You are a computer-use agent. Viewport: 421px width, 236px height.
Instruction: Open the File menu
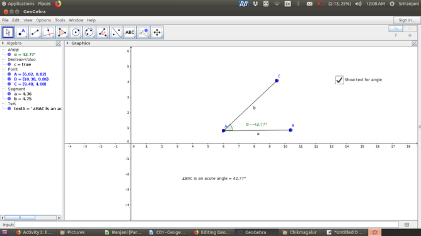[x=5, y=20]
